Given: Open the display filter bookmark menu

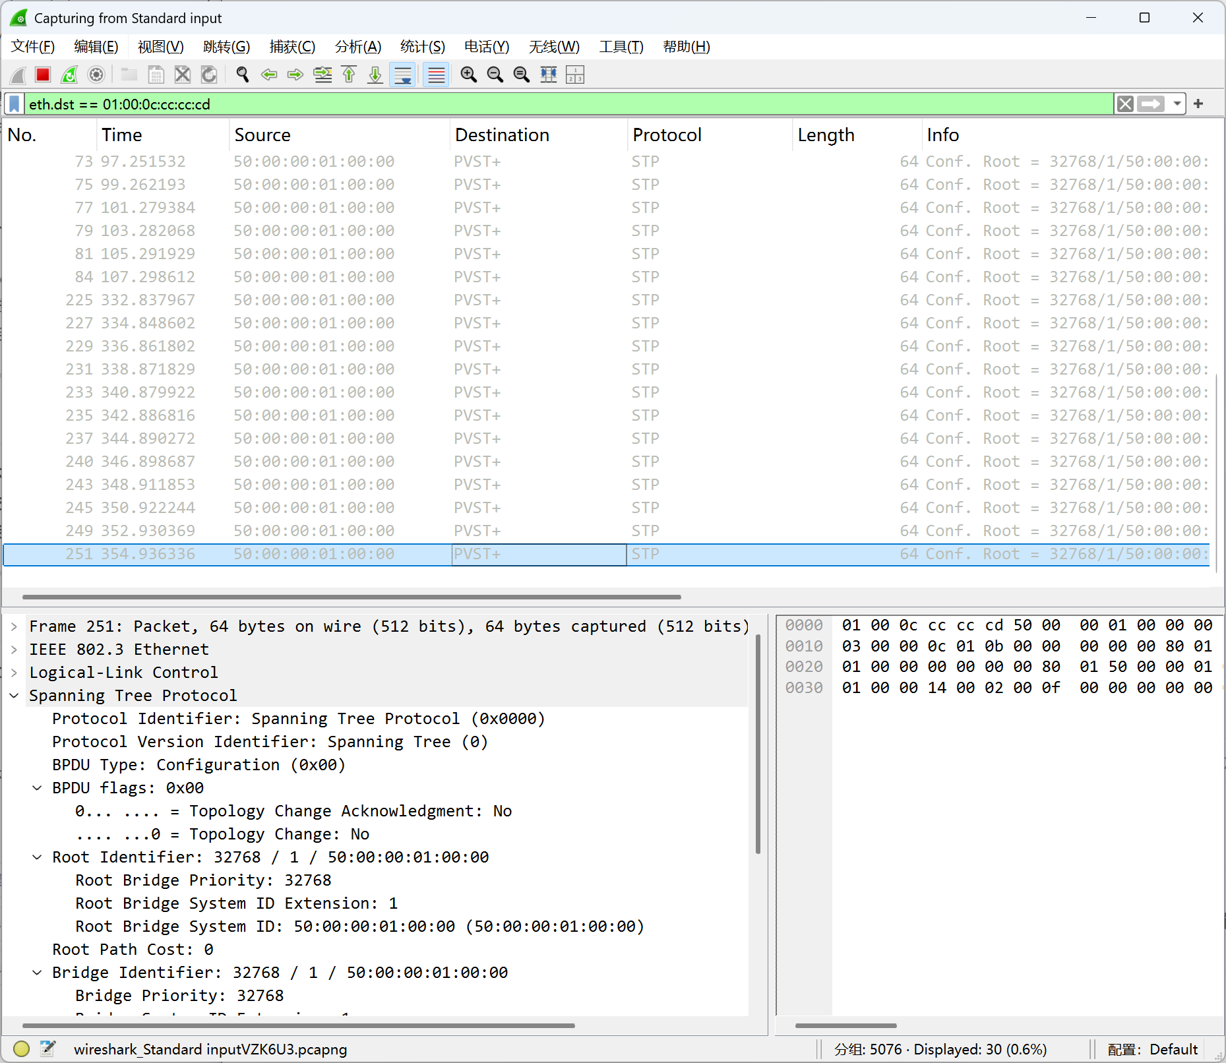Looking at the screenshot, I should (x=14, y=104).
